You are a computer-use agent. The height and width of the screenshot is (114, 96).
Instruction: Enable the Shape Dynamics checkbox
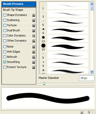5,15
